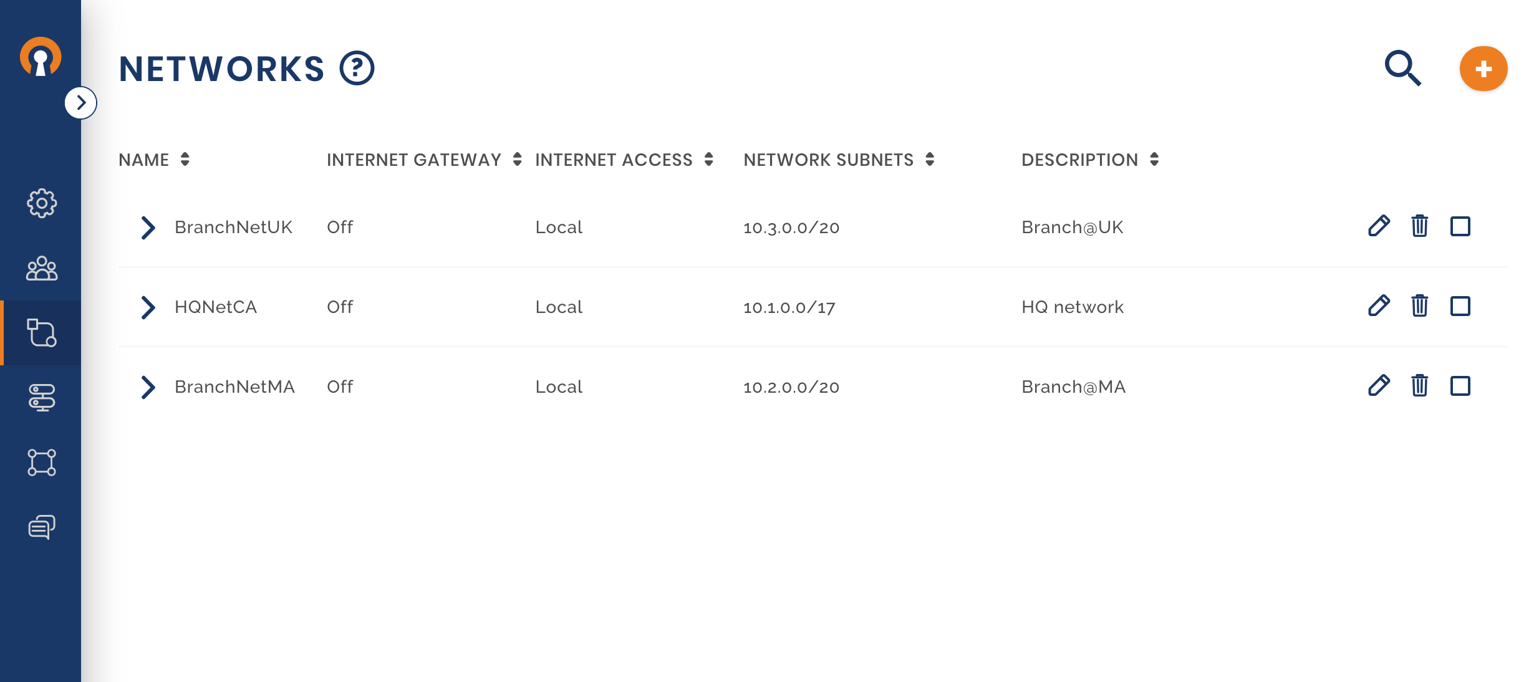Select the Networks item in sidebar
The image size is (1539, 682).
(42, 333)
